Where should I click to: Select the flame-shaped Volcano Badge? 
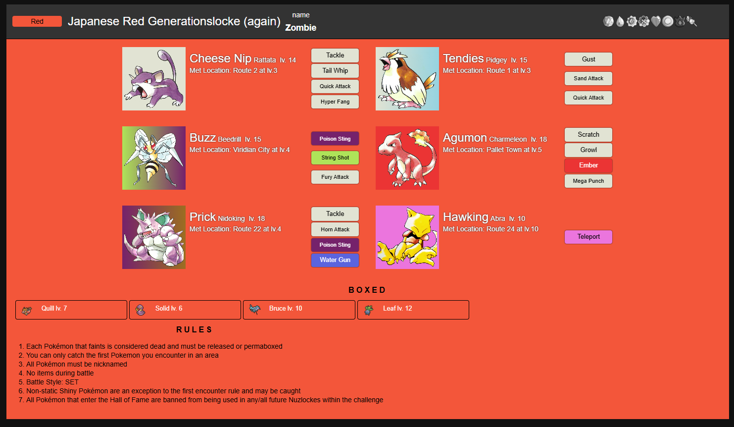pos(680,21)
